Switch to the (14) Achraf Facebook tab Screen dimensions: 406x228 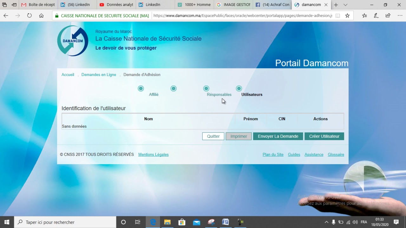(272, 5)
